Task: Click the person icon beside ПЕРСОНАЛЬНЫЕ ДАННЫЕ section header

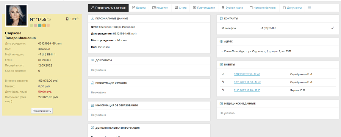Action: pyautogui.click(x=92, y=19)
